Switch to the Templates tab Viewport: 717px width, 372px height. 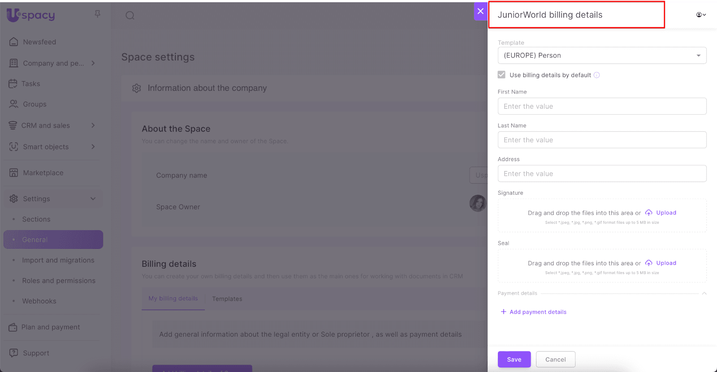pos(227,299)
